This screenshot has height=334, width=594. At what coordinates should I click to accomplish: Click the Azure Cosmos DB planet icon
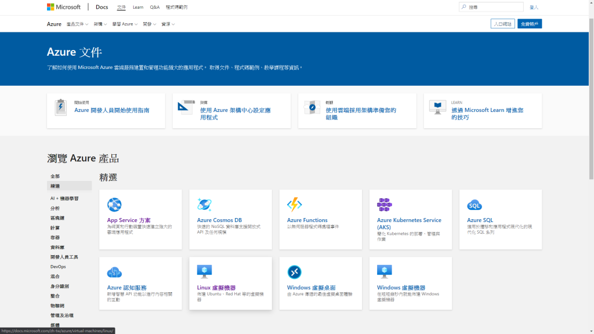pyautogui.click(x=204, y=205)
